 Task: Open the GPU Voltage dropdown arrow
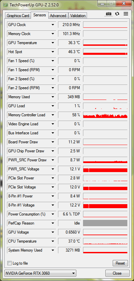pos(53,232)
